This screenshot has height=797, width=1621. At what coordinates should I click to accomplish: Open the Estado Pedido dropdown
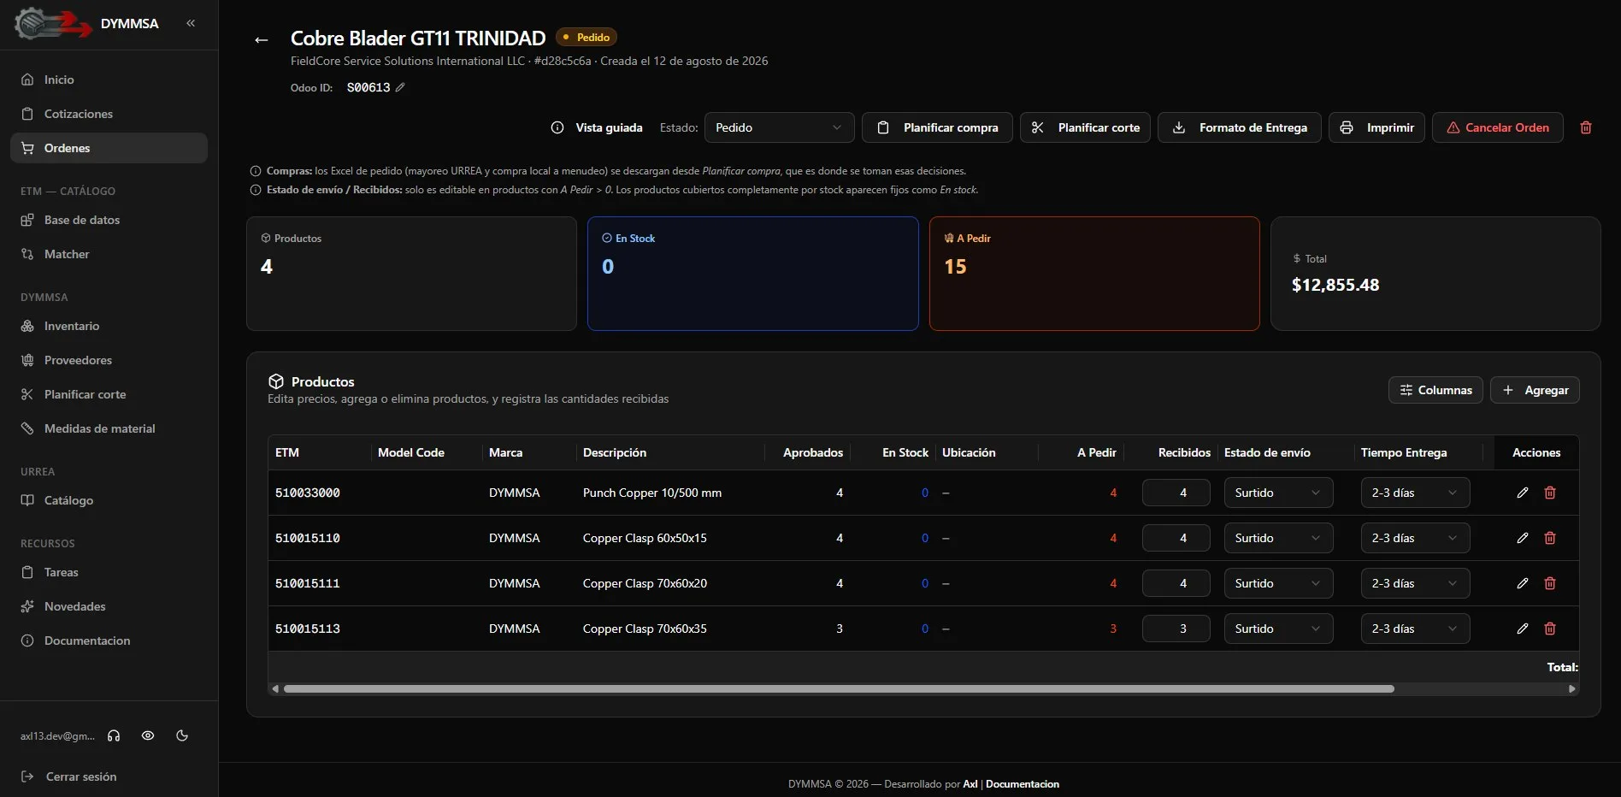point(779,127)
